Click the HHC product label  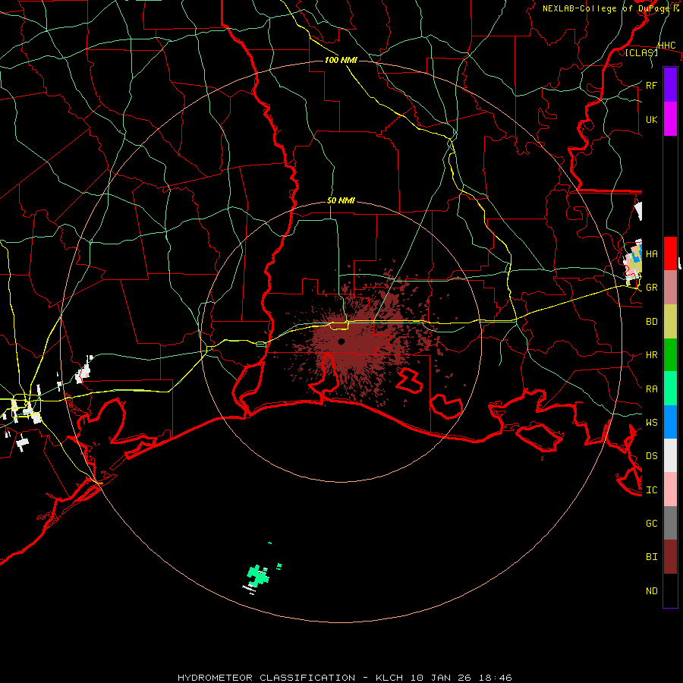(x=666, y=46)
